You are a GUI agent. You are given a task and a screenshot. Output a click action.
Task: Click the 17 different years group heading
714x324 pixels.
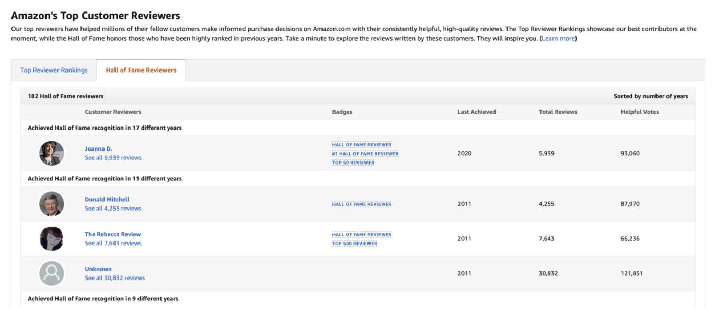tap(105, 128)
